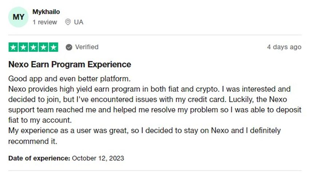
Task: Click the fifth green rating star
Action: pos(53,47)
